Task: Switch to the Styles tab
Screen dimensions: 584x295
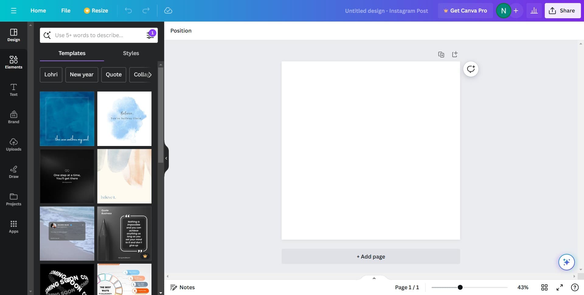Action: point(131,53)
